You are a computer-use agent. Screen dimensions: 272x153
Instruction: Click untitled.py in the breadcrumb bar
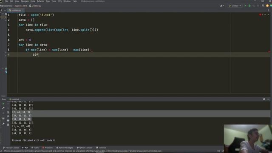pyautogui.click(x=35, y=6)
